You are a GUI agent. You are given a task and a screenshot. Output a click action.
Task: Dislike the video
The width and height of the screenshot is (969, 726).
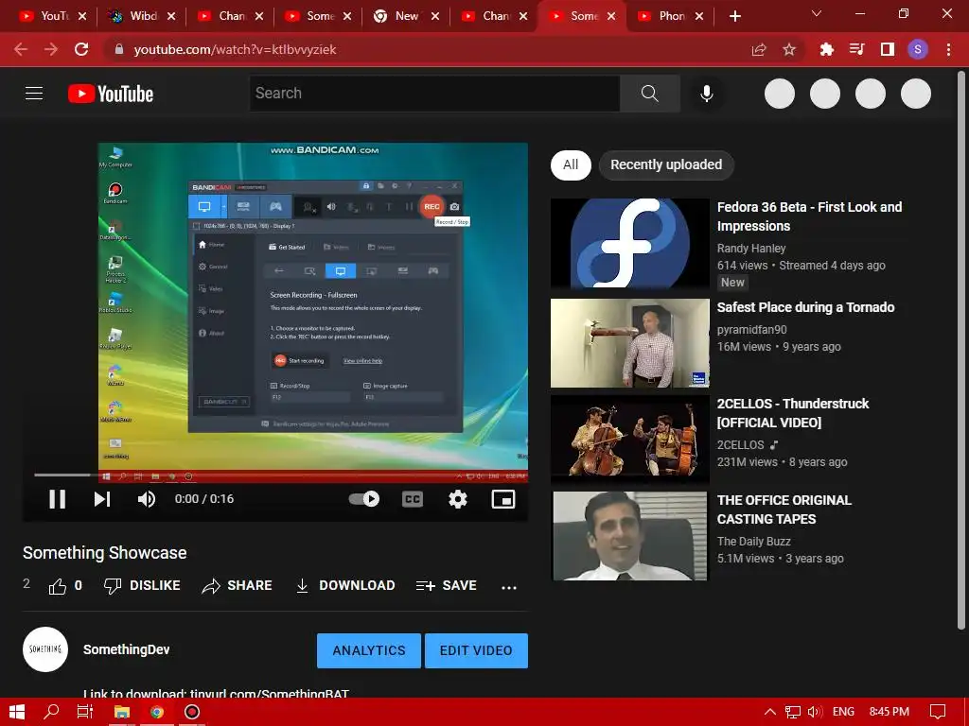(x=142, y=585)
